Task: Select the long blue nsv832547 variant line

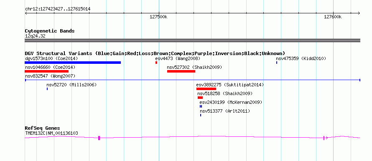Action: coord(193,80)
